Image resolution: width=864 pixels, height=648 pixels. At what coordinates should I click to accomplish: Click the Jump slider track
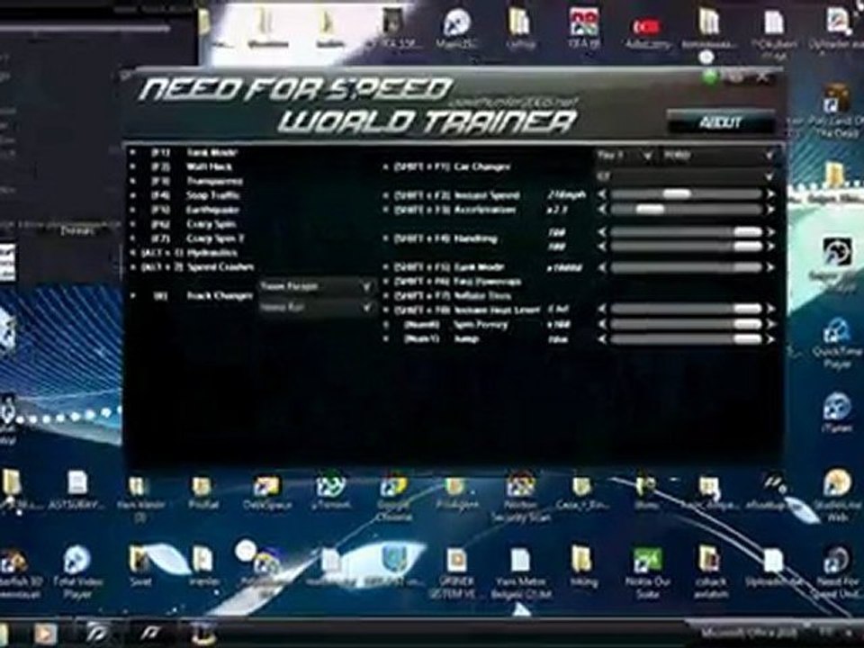[686, 339]
